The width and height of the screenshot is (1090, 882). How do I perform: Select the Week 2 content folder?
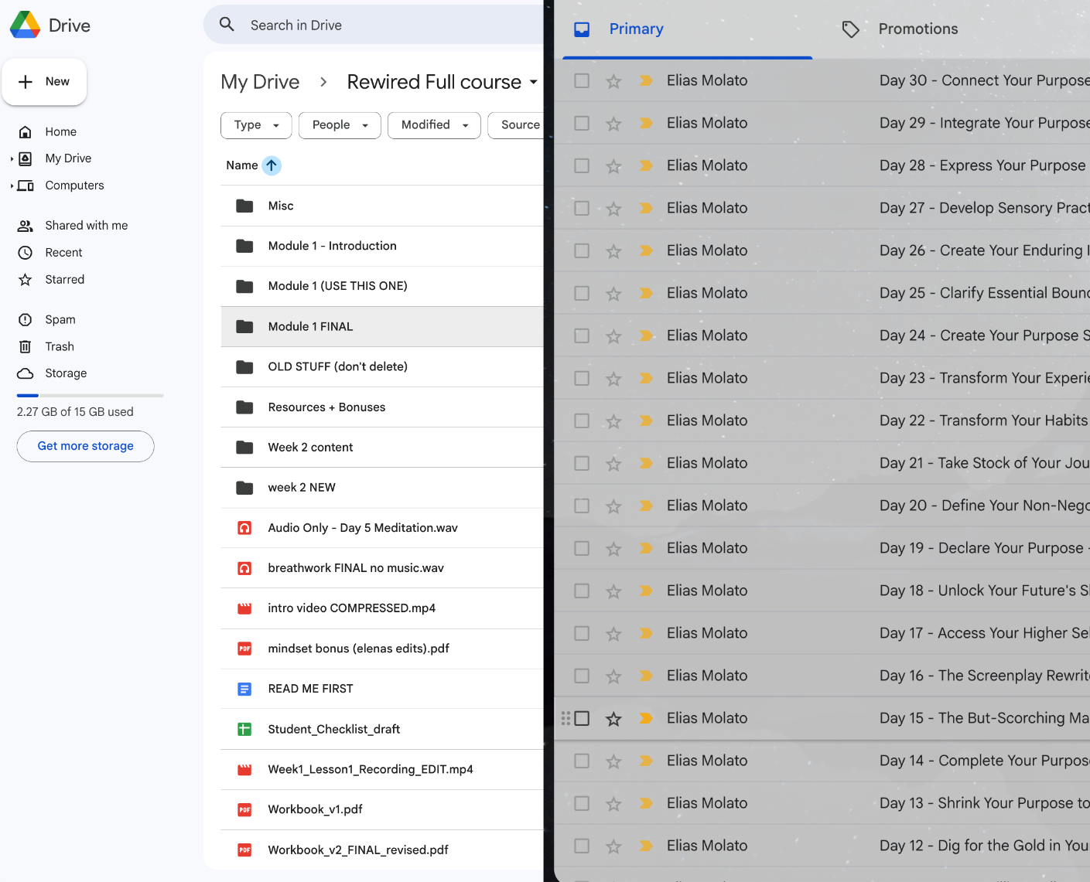pos(382,448)
